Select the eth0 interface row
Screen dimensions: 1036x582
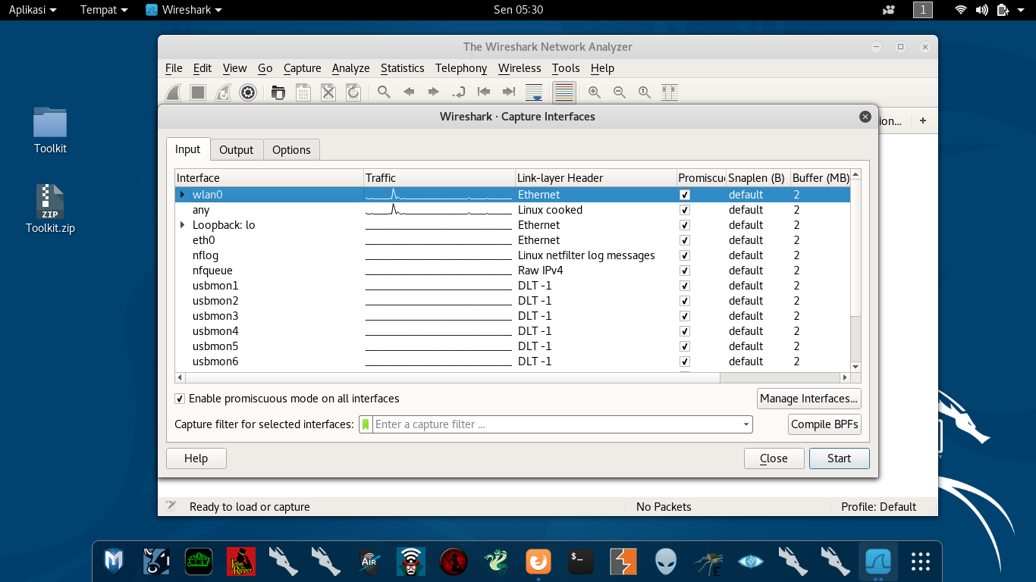click(512, 240)
